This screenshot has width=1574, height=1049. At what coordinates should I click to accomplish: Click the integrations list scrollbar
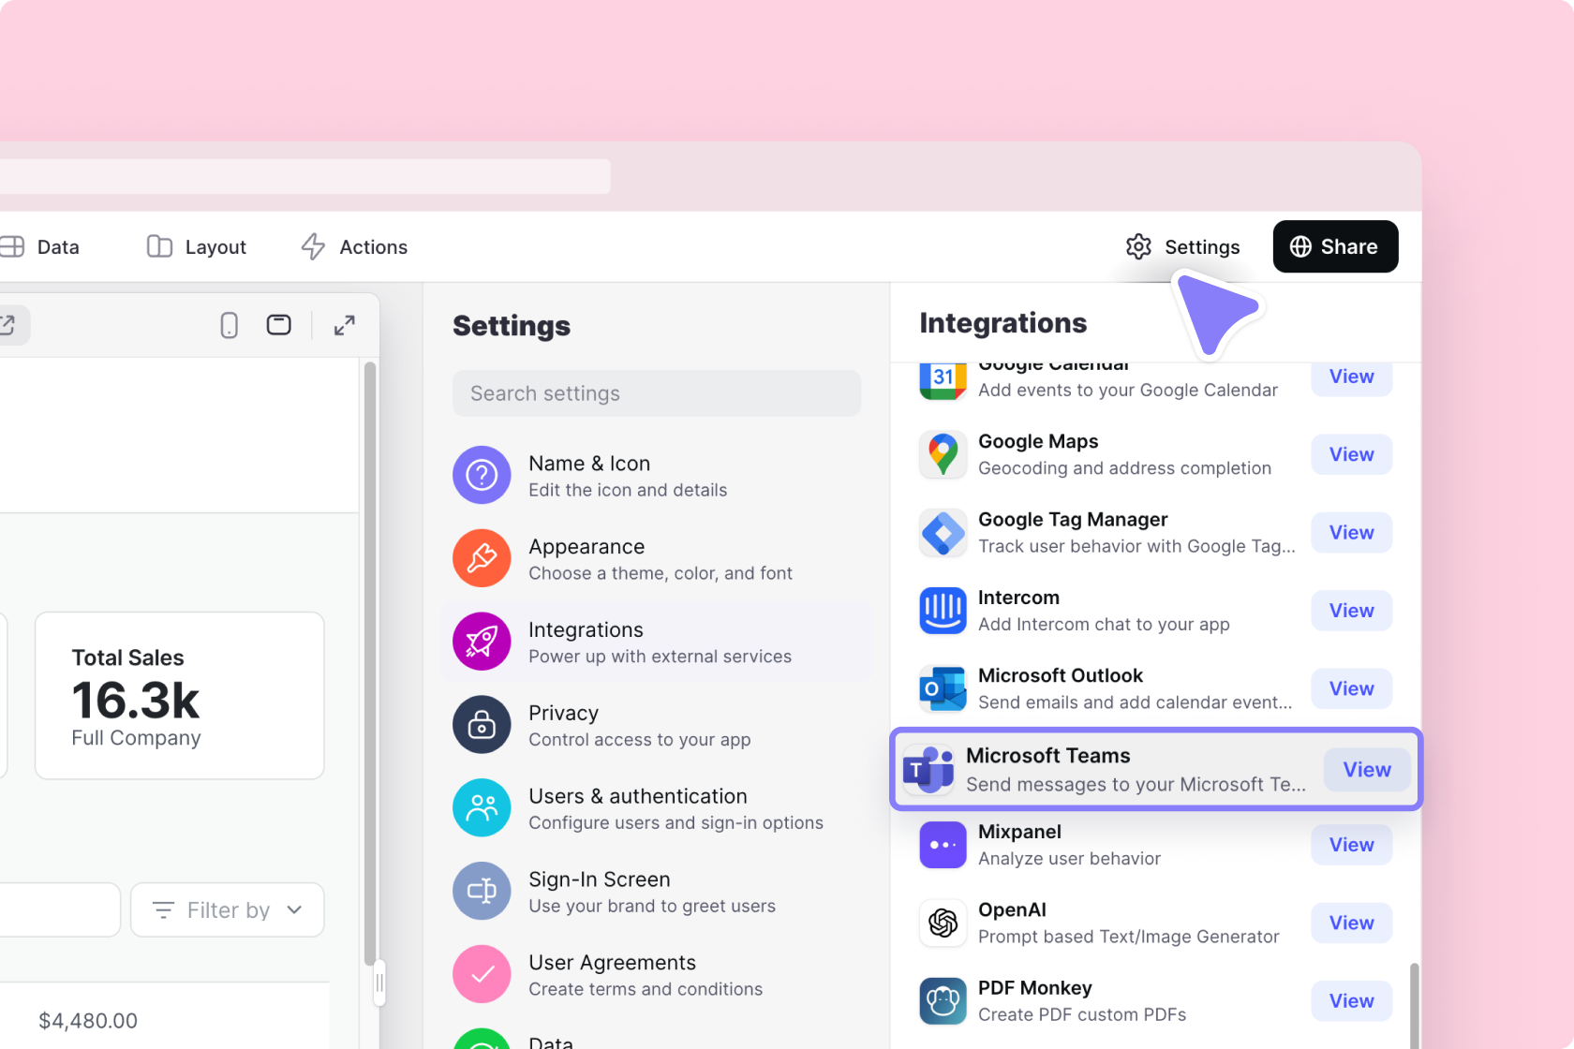(1415, 1002)
